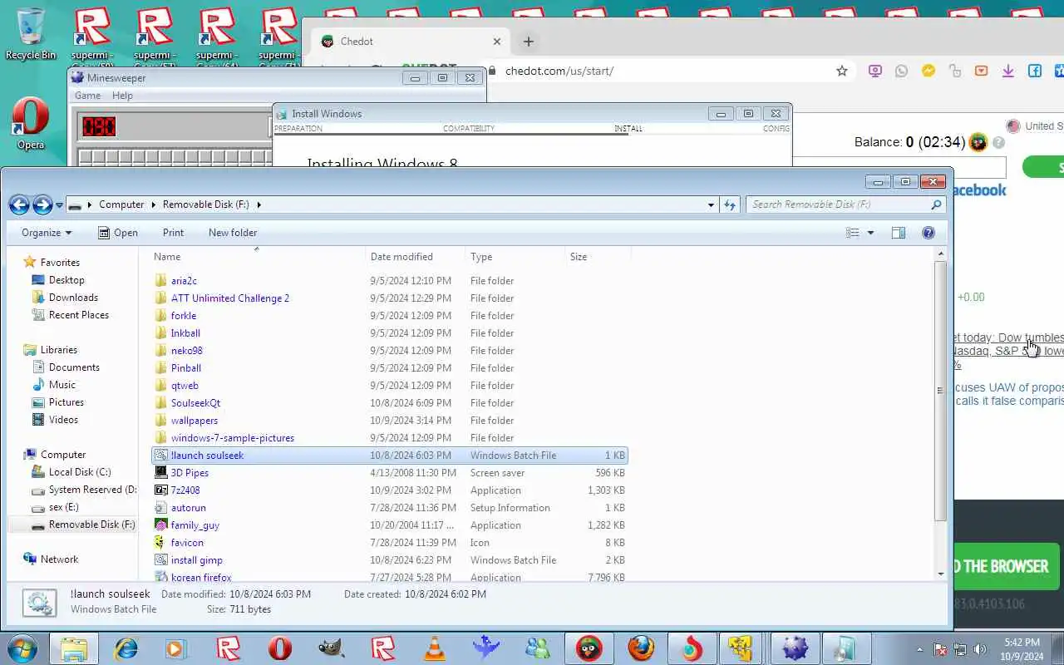Sort files by the Type column header
This screenshot has width=1064, height=665.
[515, 257]
